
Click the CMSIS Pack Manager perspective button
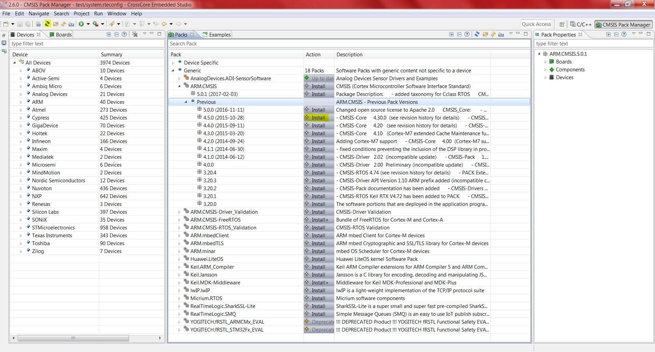click(624, 25)
